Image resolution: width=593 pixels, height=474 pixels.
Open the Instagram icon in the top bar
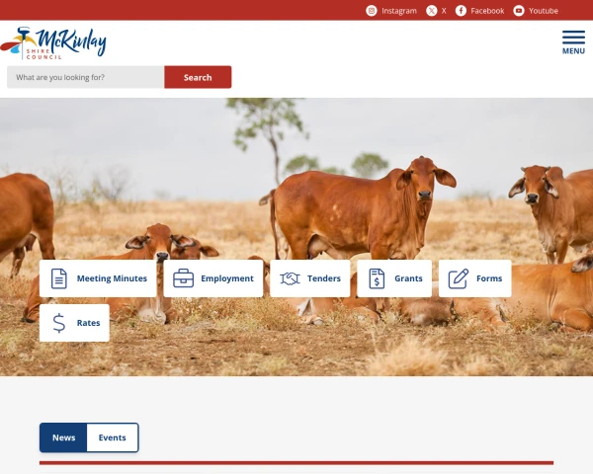click(372, 11)
